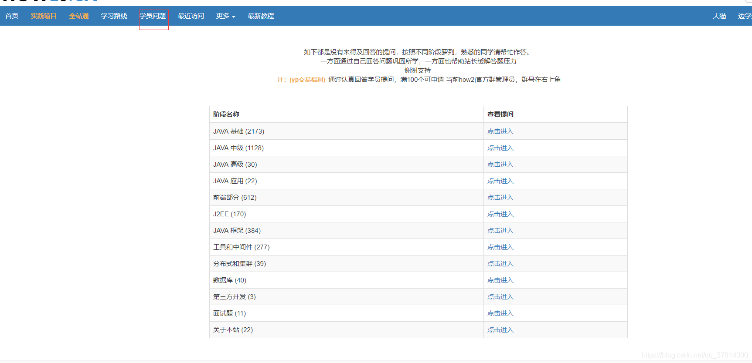The height and width of the screenshot is (363, 752).
Task: Click the 大猫 user link
Action: [x=719, y=16]
